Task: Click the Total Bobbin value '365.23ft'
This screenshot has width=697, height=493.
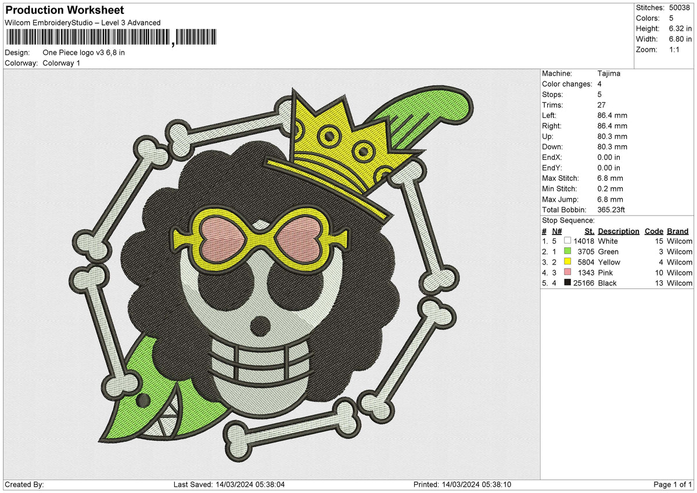Action: (611, 209)
